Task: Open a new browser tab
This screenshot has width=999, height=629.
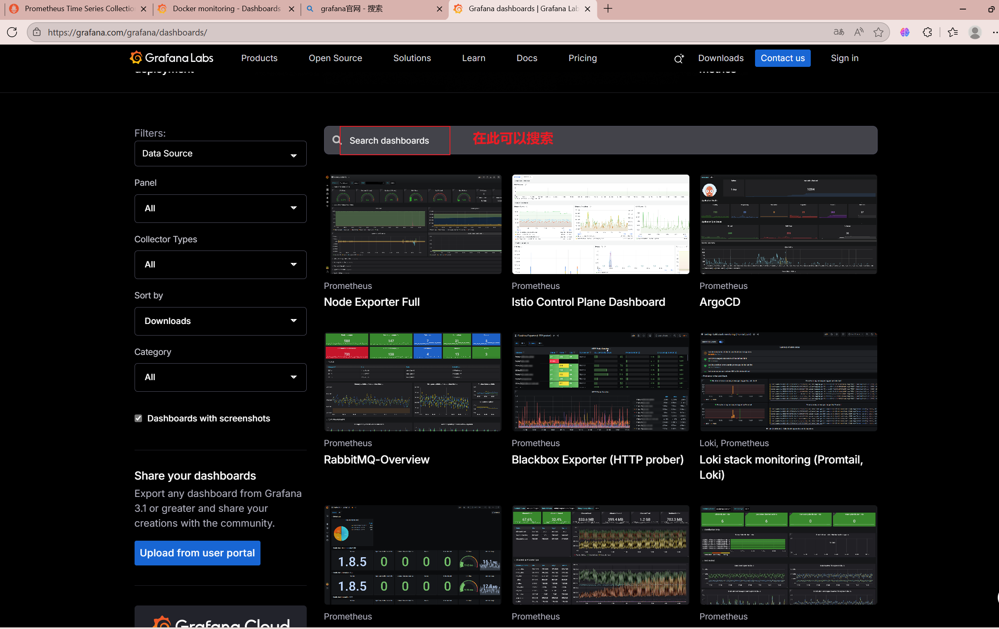Action: point(608,8)
